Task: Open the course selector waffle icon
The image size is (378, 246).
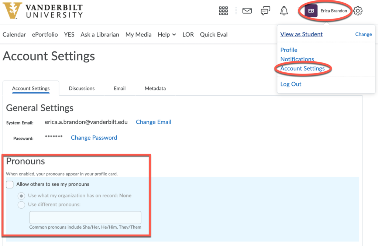Action: pyautogui.click(x=223, y=11)
